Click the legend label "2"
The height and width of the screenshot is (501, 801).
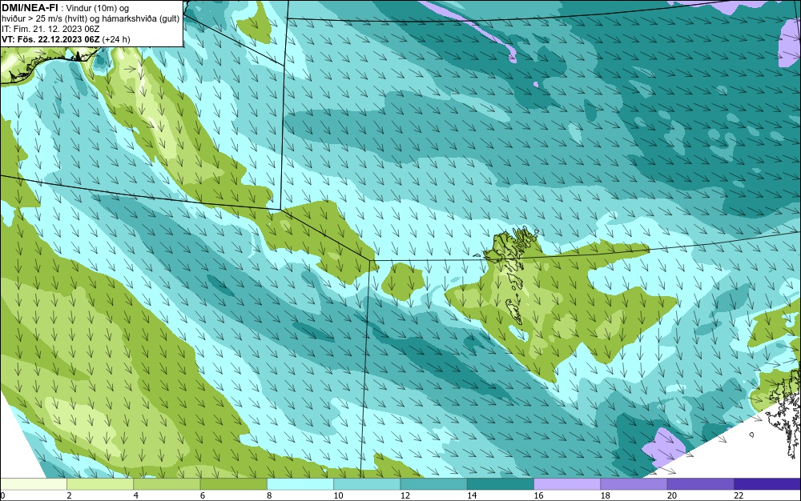point(69,495)
